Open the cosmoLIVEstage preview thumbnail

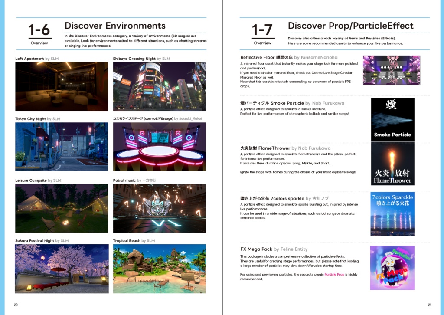click(160, 146)
